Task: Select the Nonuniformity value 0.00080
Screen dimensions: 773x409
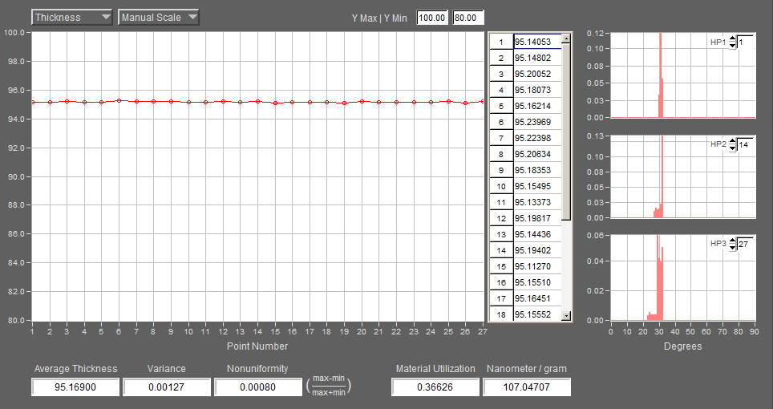Action: tap(258, 387)
